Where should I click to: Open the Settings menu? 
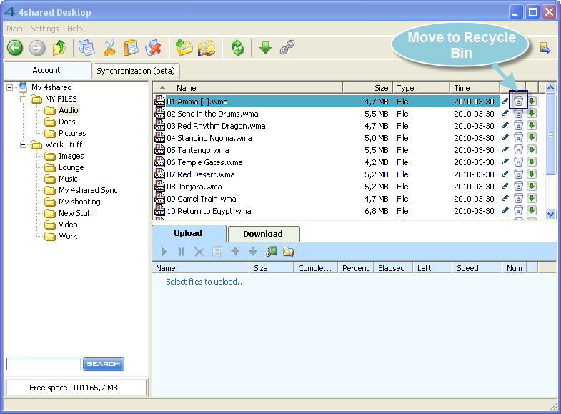(45, 29)
